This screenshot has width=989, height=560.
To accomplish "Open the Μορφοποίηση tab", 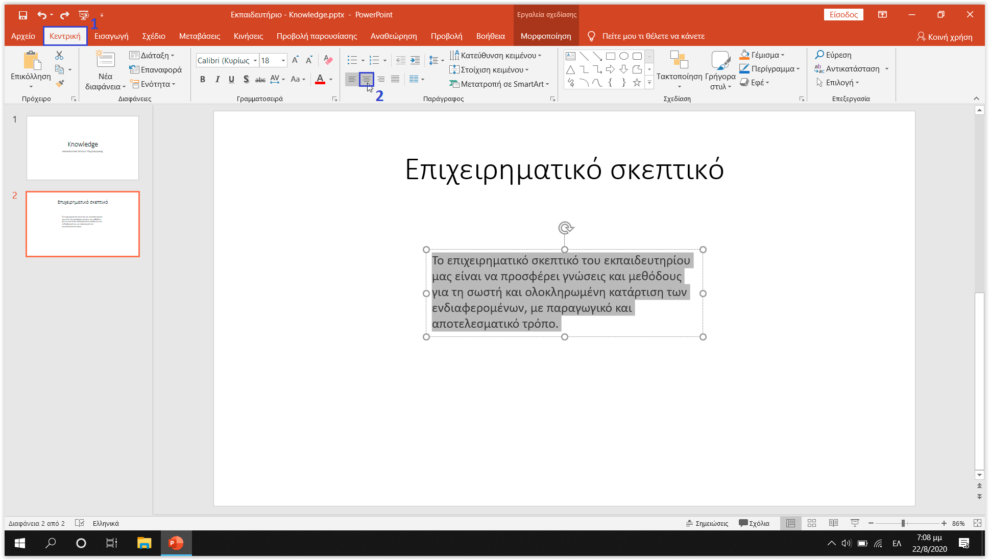I will tap(546, 36).
